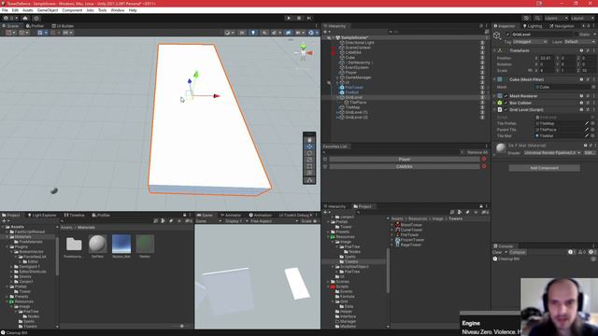Click the Console error count icon
The width and height of the screenshot is (598, 336).
pos(591,252)
